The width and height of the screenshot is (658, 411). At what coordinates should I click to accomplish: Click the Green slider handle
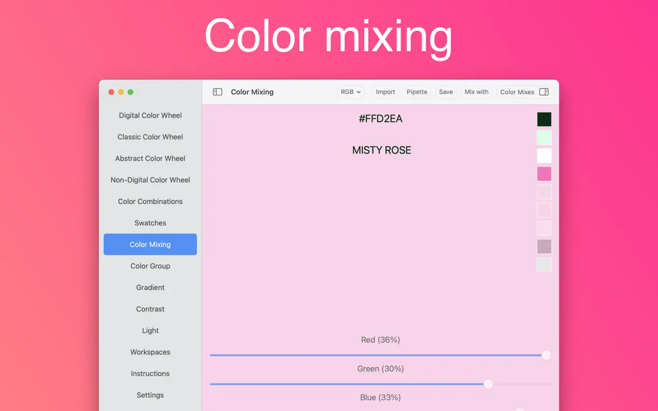click(x=488, y=384)
